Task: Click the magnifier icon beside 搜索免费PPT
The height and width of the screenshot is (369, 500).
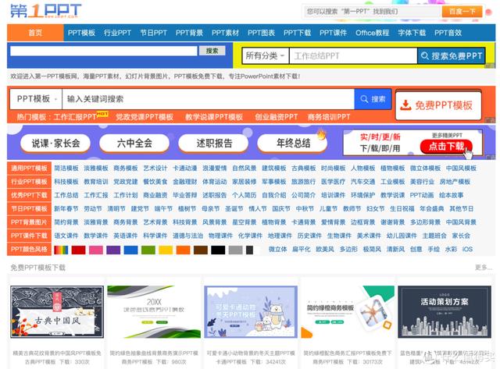Action: [x=425, y=56]
